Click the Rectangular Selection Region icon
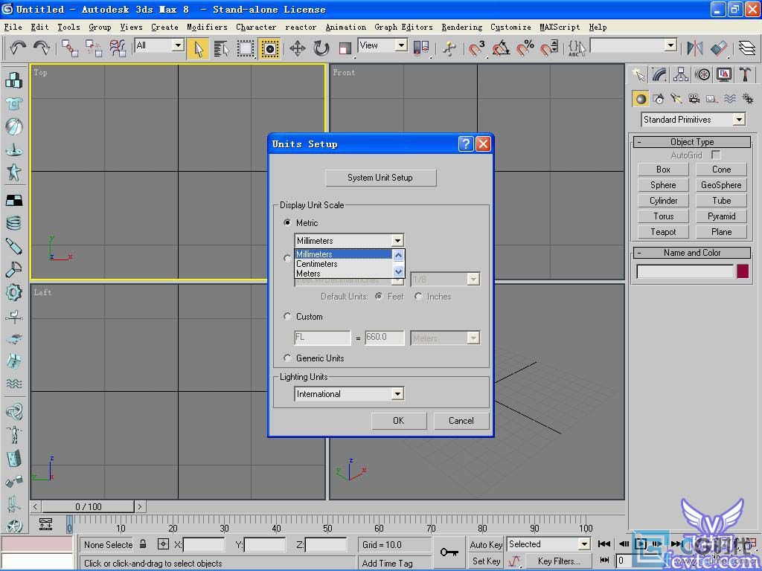Image resolution: width=762 pixels, height=571 pixels. point(246,48)
